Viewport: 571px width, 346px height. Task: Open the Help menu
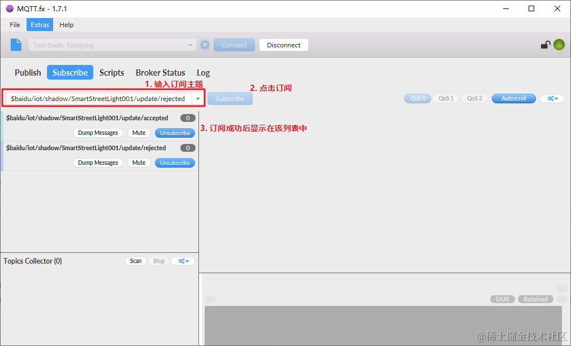point(66,25)
